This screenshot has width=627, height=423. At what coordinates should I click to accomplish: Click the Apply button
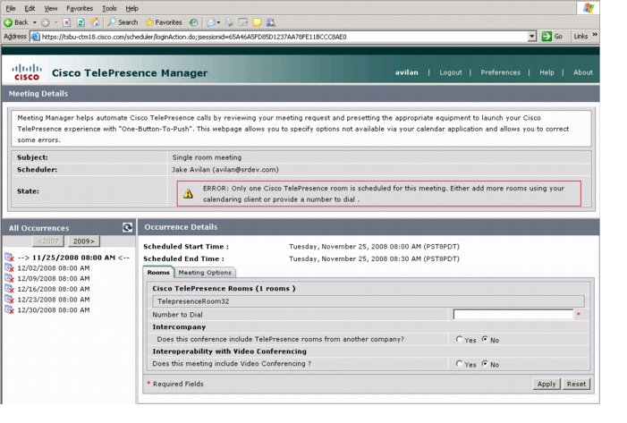[x=547, y=384]
